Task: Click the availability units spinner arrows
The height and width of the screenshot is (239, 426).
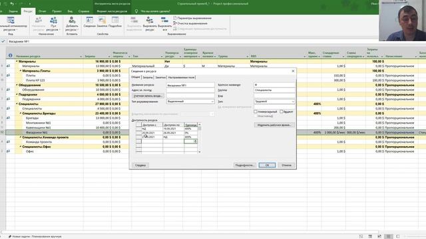Action: point(195,141)
